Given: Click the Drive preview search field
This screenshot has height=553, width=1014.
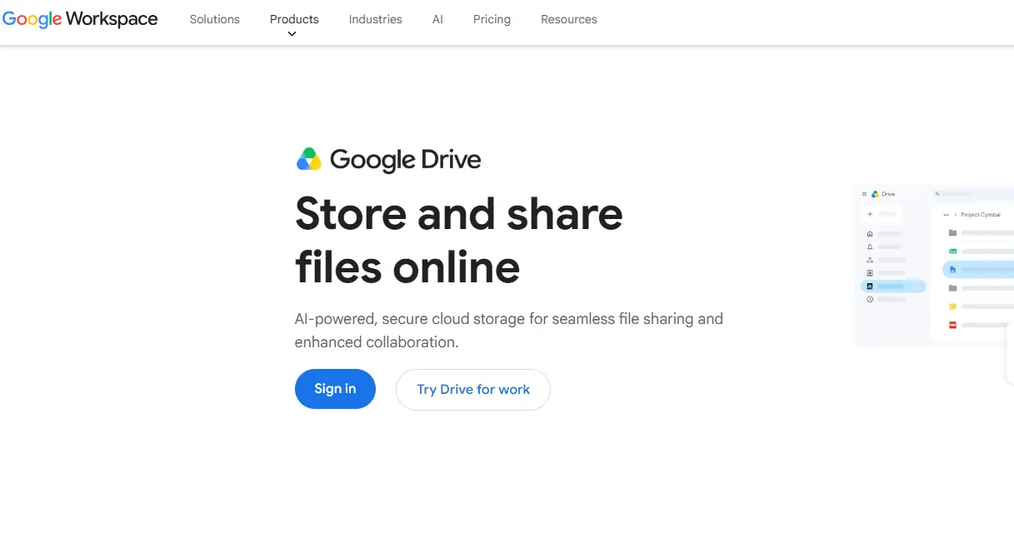Looking at the screenshot, I should (973, 194).
